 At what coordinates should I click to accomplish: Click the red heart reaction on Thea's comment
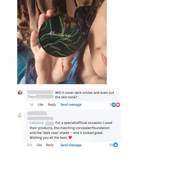pos(118,104)
